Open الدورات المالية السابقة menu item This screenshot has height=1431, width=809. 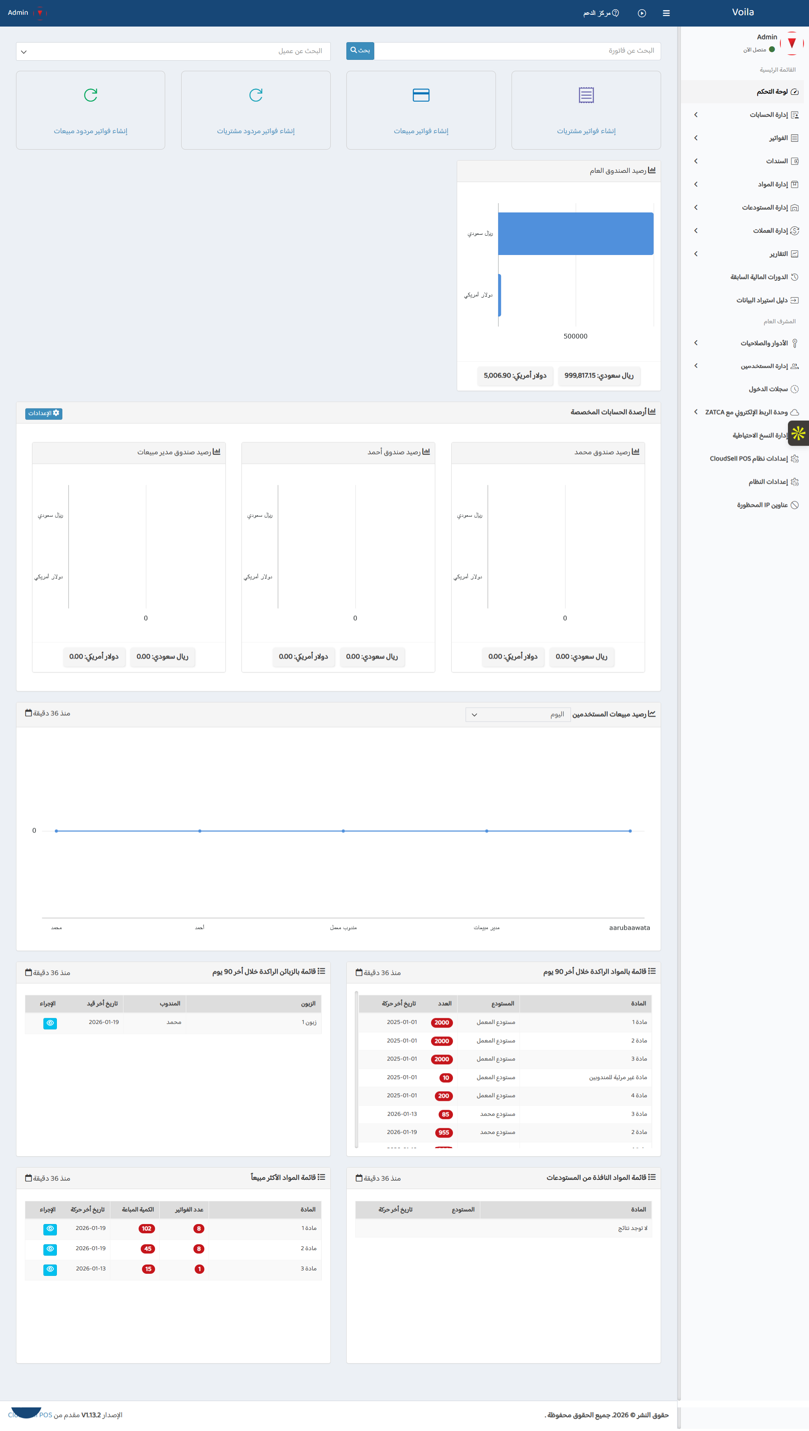[x=743, y=277]
